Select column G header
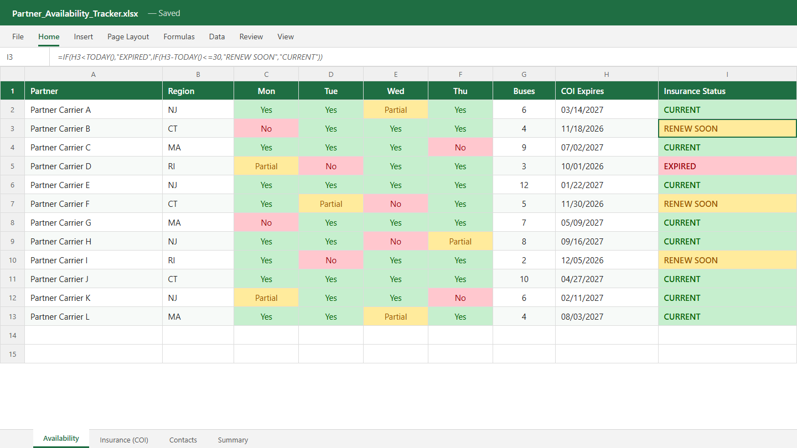The image size is (797, 448). pyautogui.click(x=524, y=74)
